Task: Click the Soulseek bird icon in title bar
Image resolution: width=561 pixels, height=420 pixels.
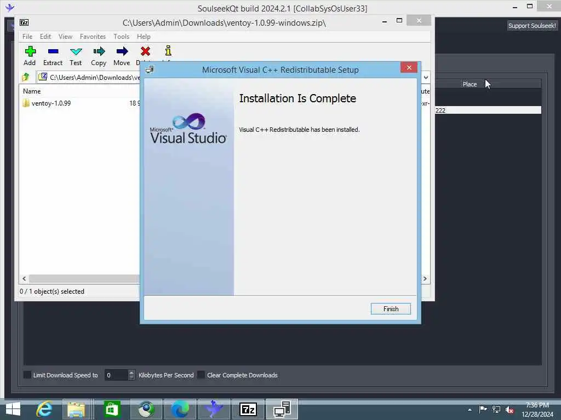Action: coord(10,8)
